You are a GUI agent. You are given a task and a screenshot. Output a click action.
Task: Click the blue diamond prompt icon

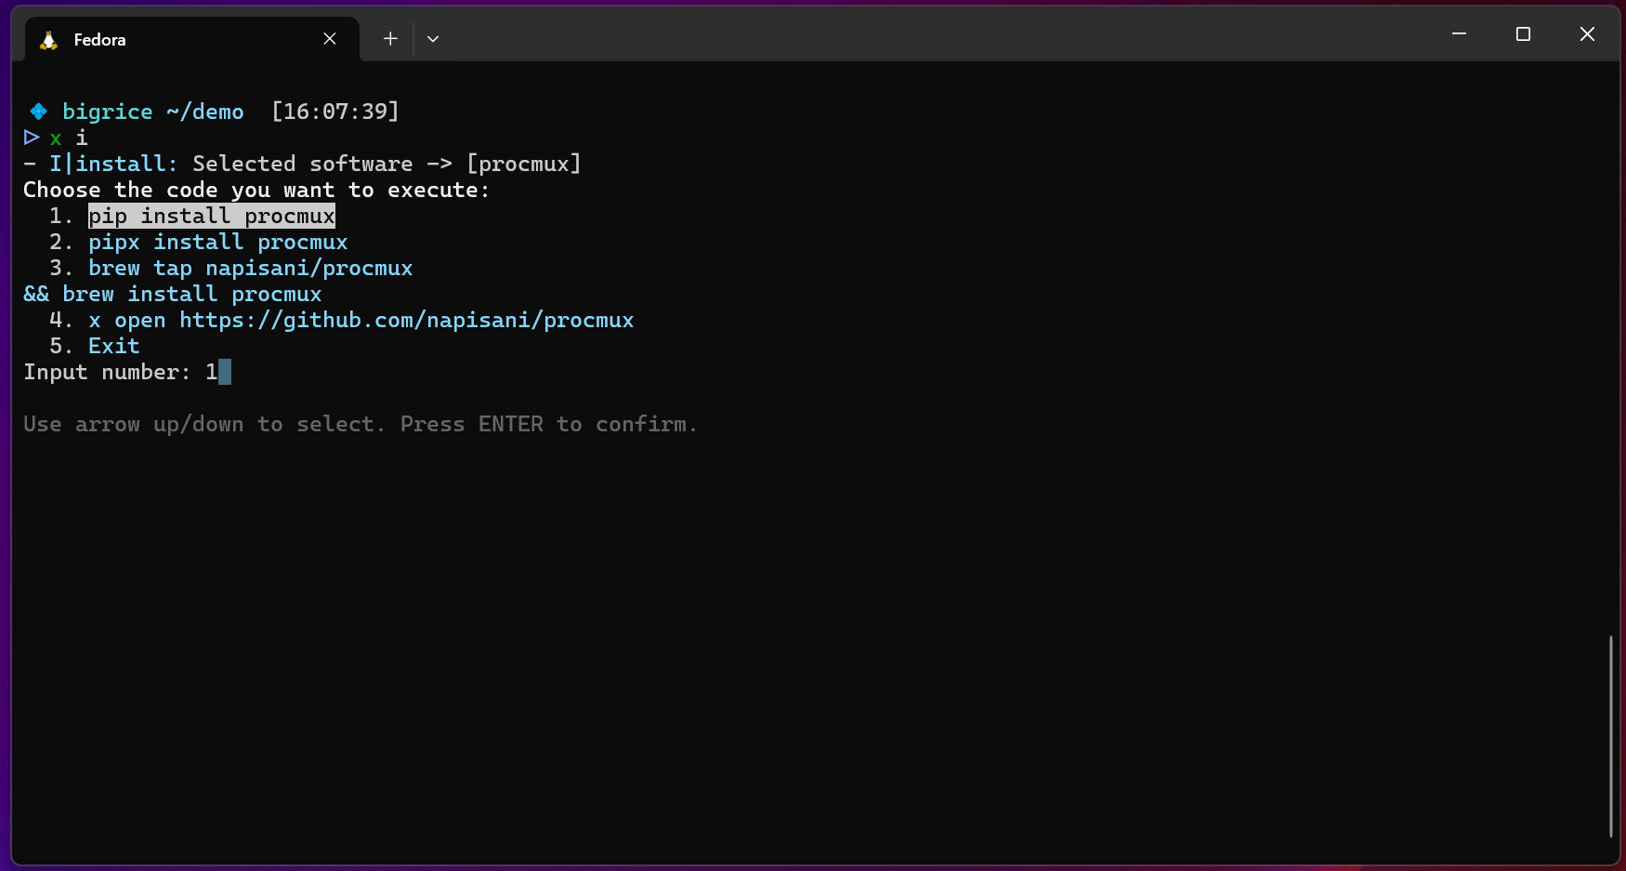pos(38,112)
